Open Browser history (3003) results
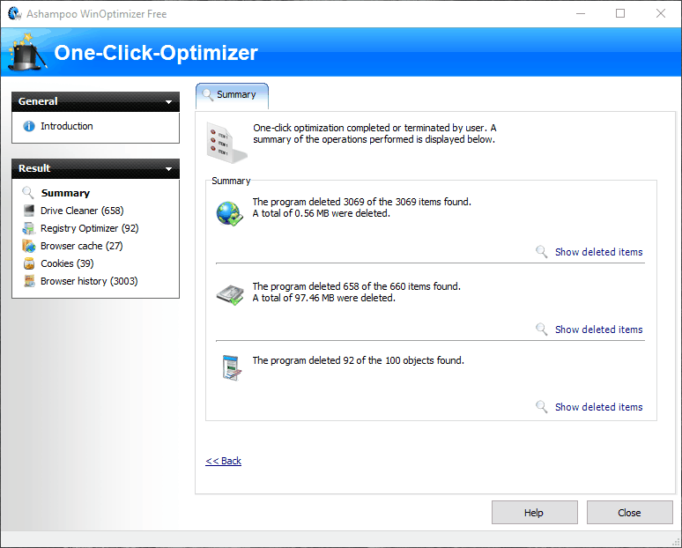This screenshot has width=682, height=548. tap(89, 281)
